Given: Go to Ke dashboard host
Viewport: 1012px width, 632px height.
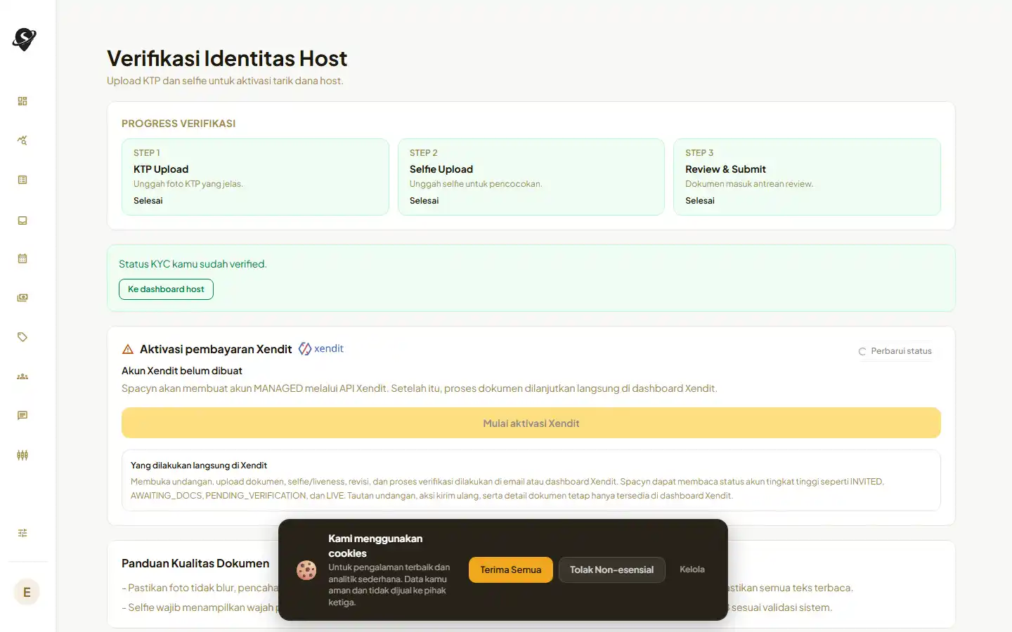Looking at the screenshot, I should point(166,289).
